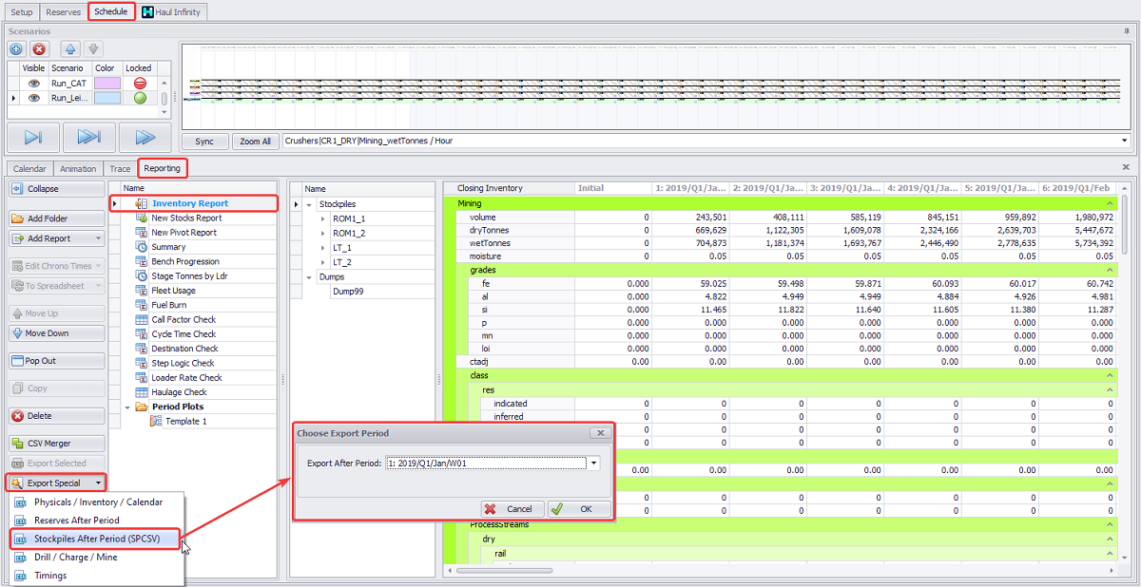
Task: Switch to the Animation tab
Action: click(78, 169)
